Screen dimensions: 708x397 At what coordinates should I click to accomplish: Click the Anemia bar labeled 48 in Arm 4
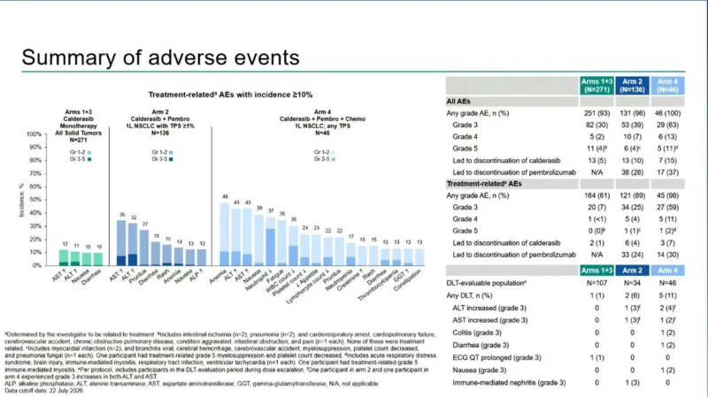pos(225,234)
